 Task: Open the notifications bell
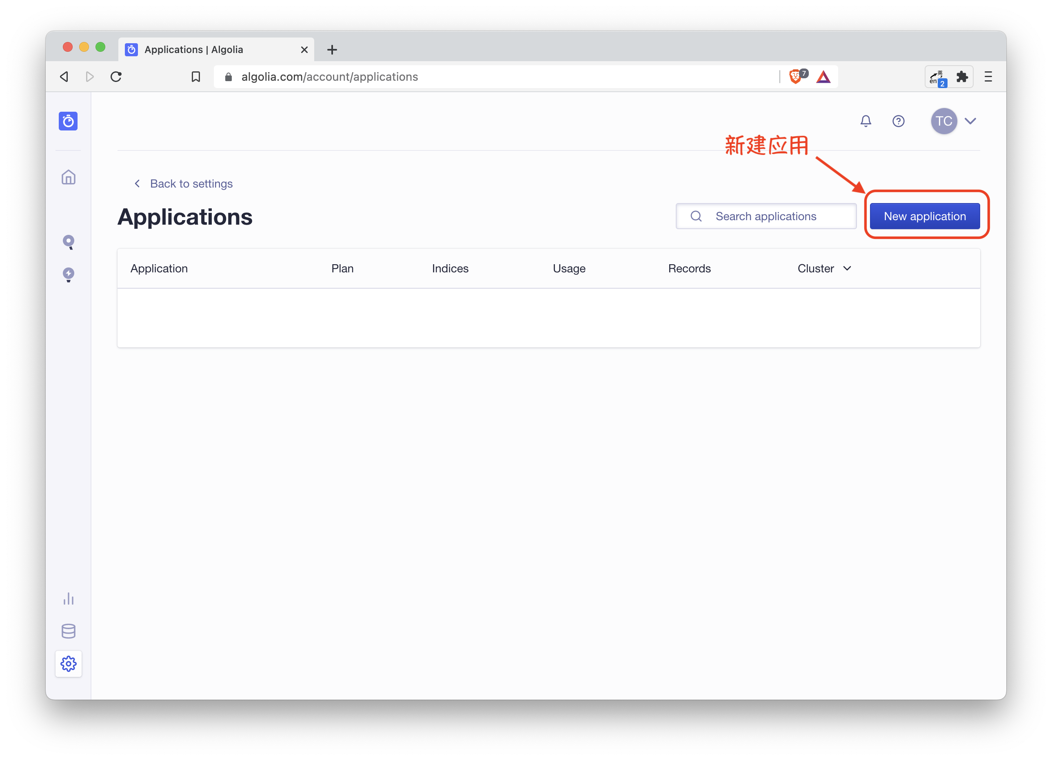tap(866, 121)
